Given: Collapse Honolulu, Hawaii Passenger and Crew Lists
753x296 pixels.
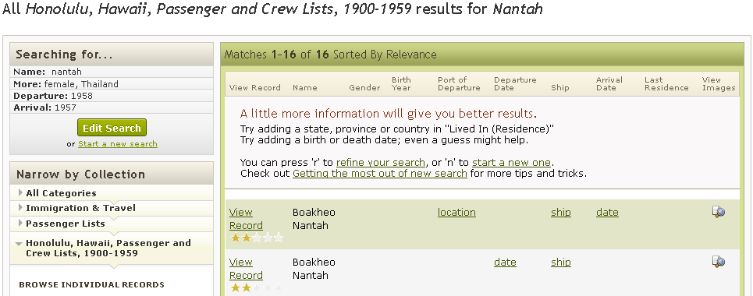Looking at the screenshot, I should coord(108,248).
